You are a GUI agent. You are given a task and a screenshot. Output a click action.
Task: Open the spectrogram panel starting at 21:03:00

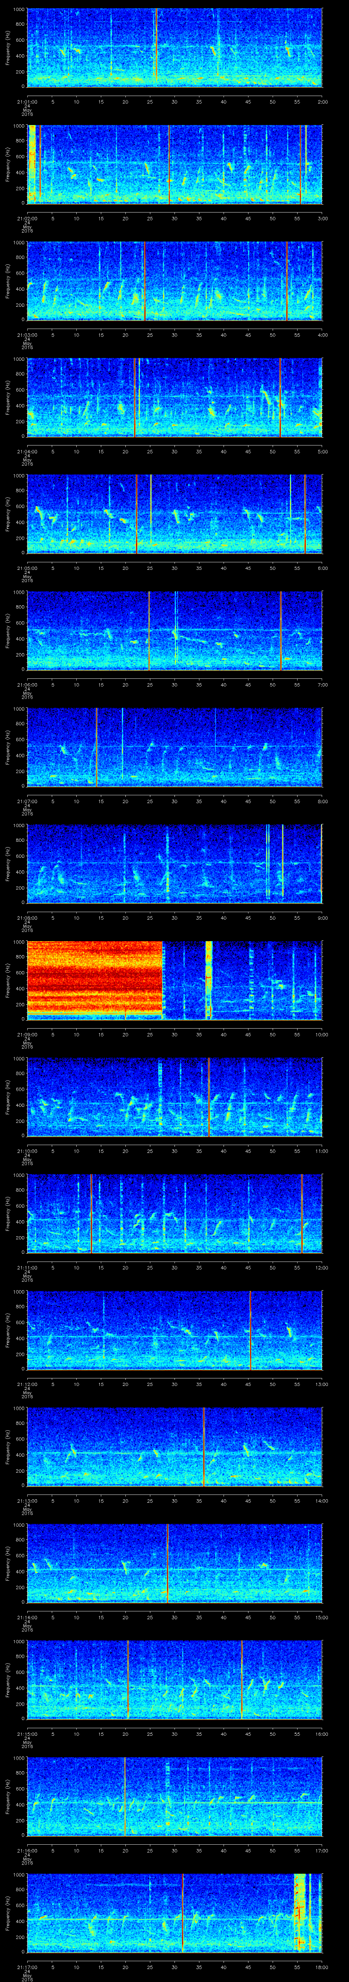coord(174,281)
